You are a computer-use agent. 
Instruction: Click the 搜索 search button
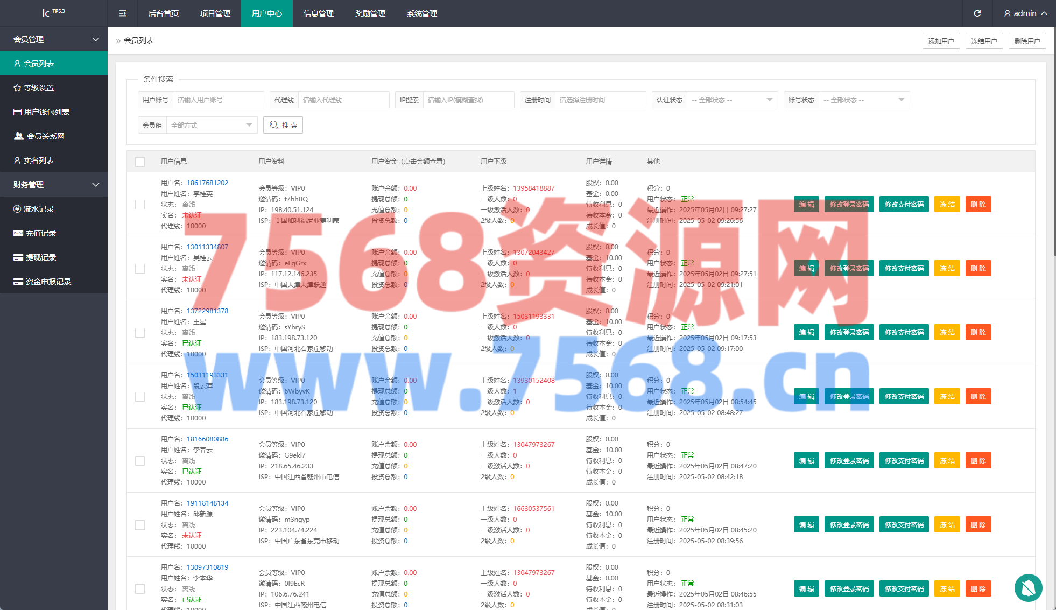click(283, 125)
